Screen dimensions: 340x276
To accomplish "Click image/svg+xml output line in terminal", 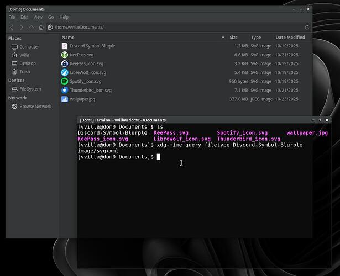I will point(98,151).
